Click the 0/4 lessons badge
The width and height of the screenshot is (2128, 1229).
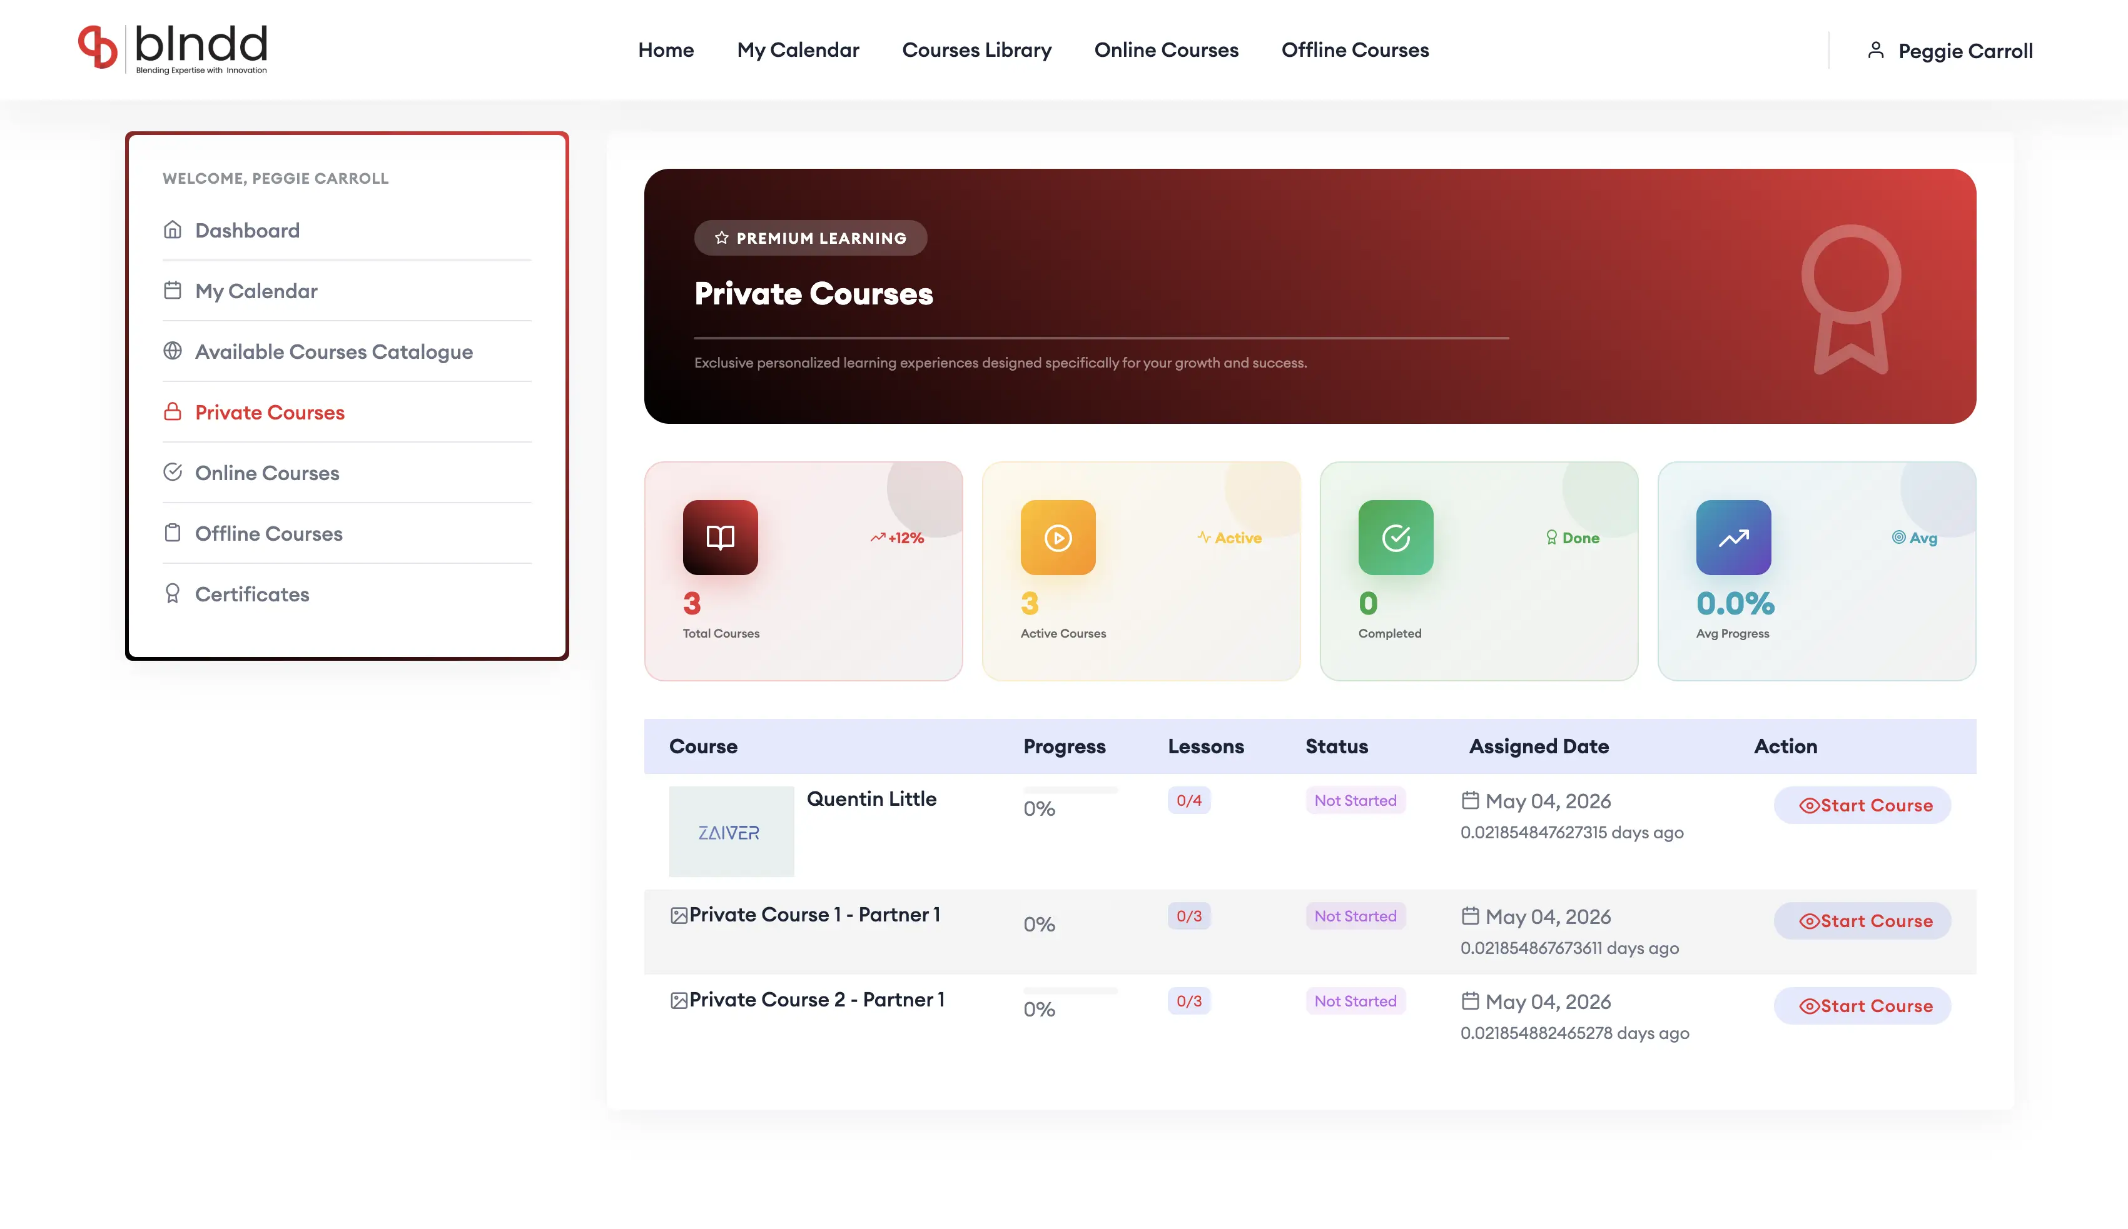tap(1189, 800)
